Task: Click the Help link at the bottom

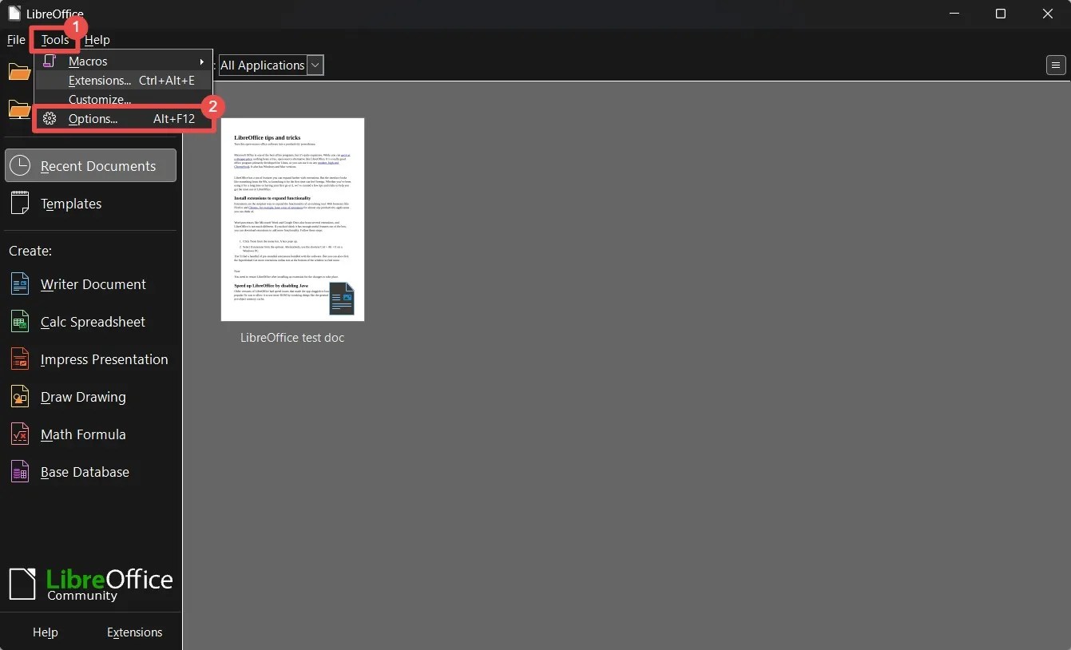Action: tap(45, 632)
